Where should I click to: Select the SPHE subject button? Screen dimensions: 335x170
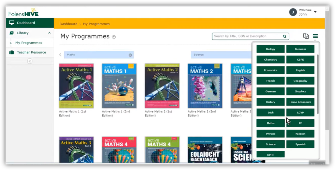tap(271, 154)
